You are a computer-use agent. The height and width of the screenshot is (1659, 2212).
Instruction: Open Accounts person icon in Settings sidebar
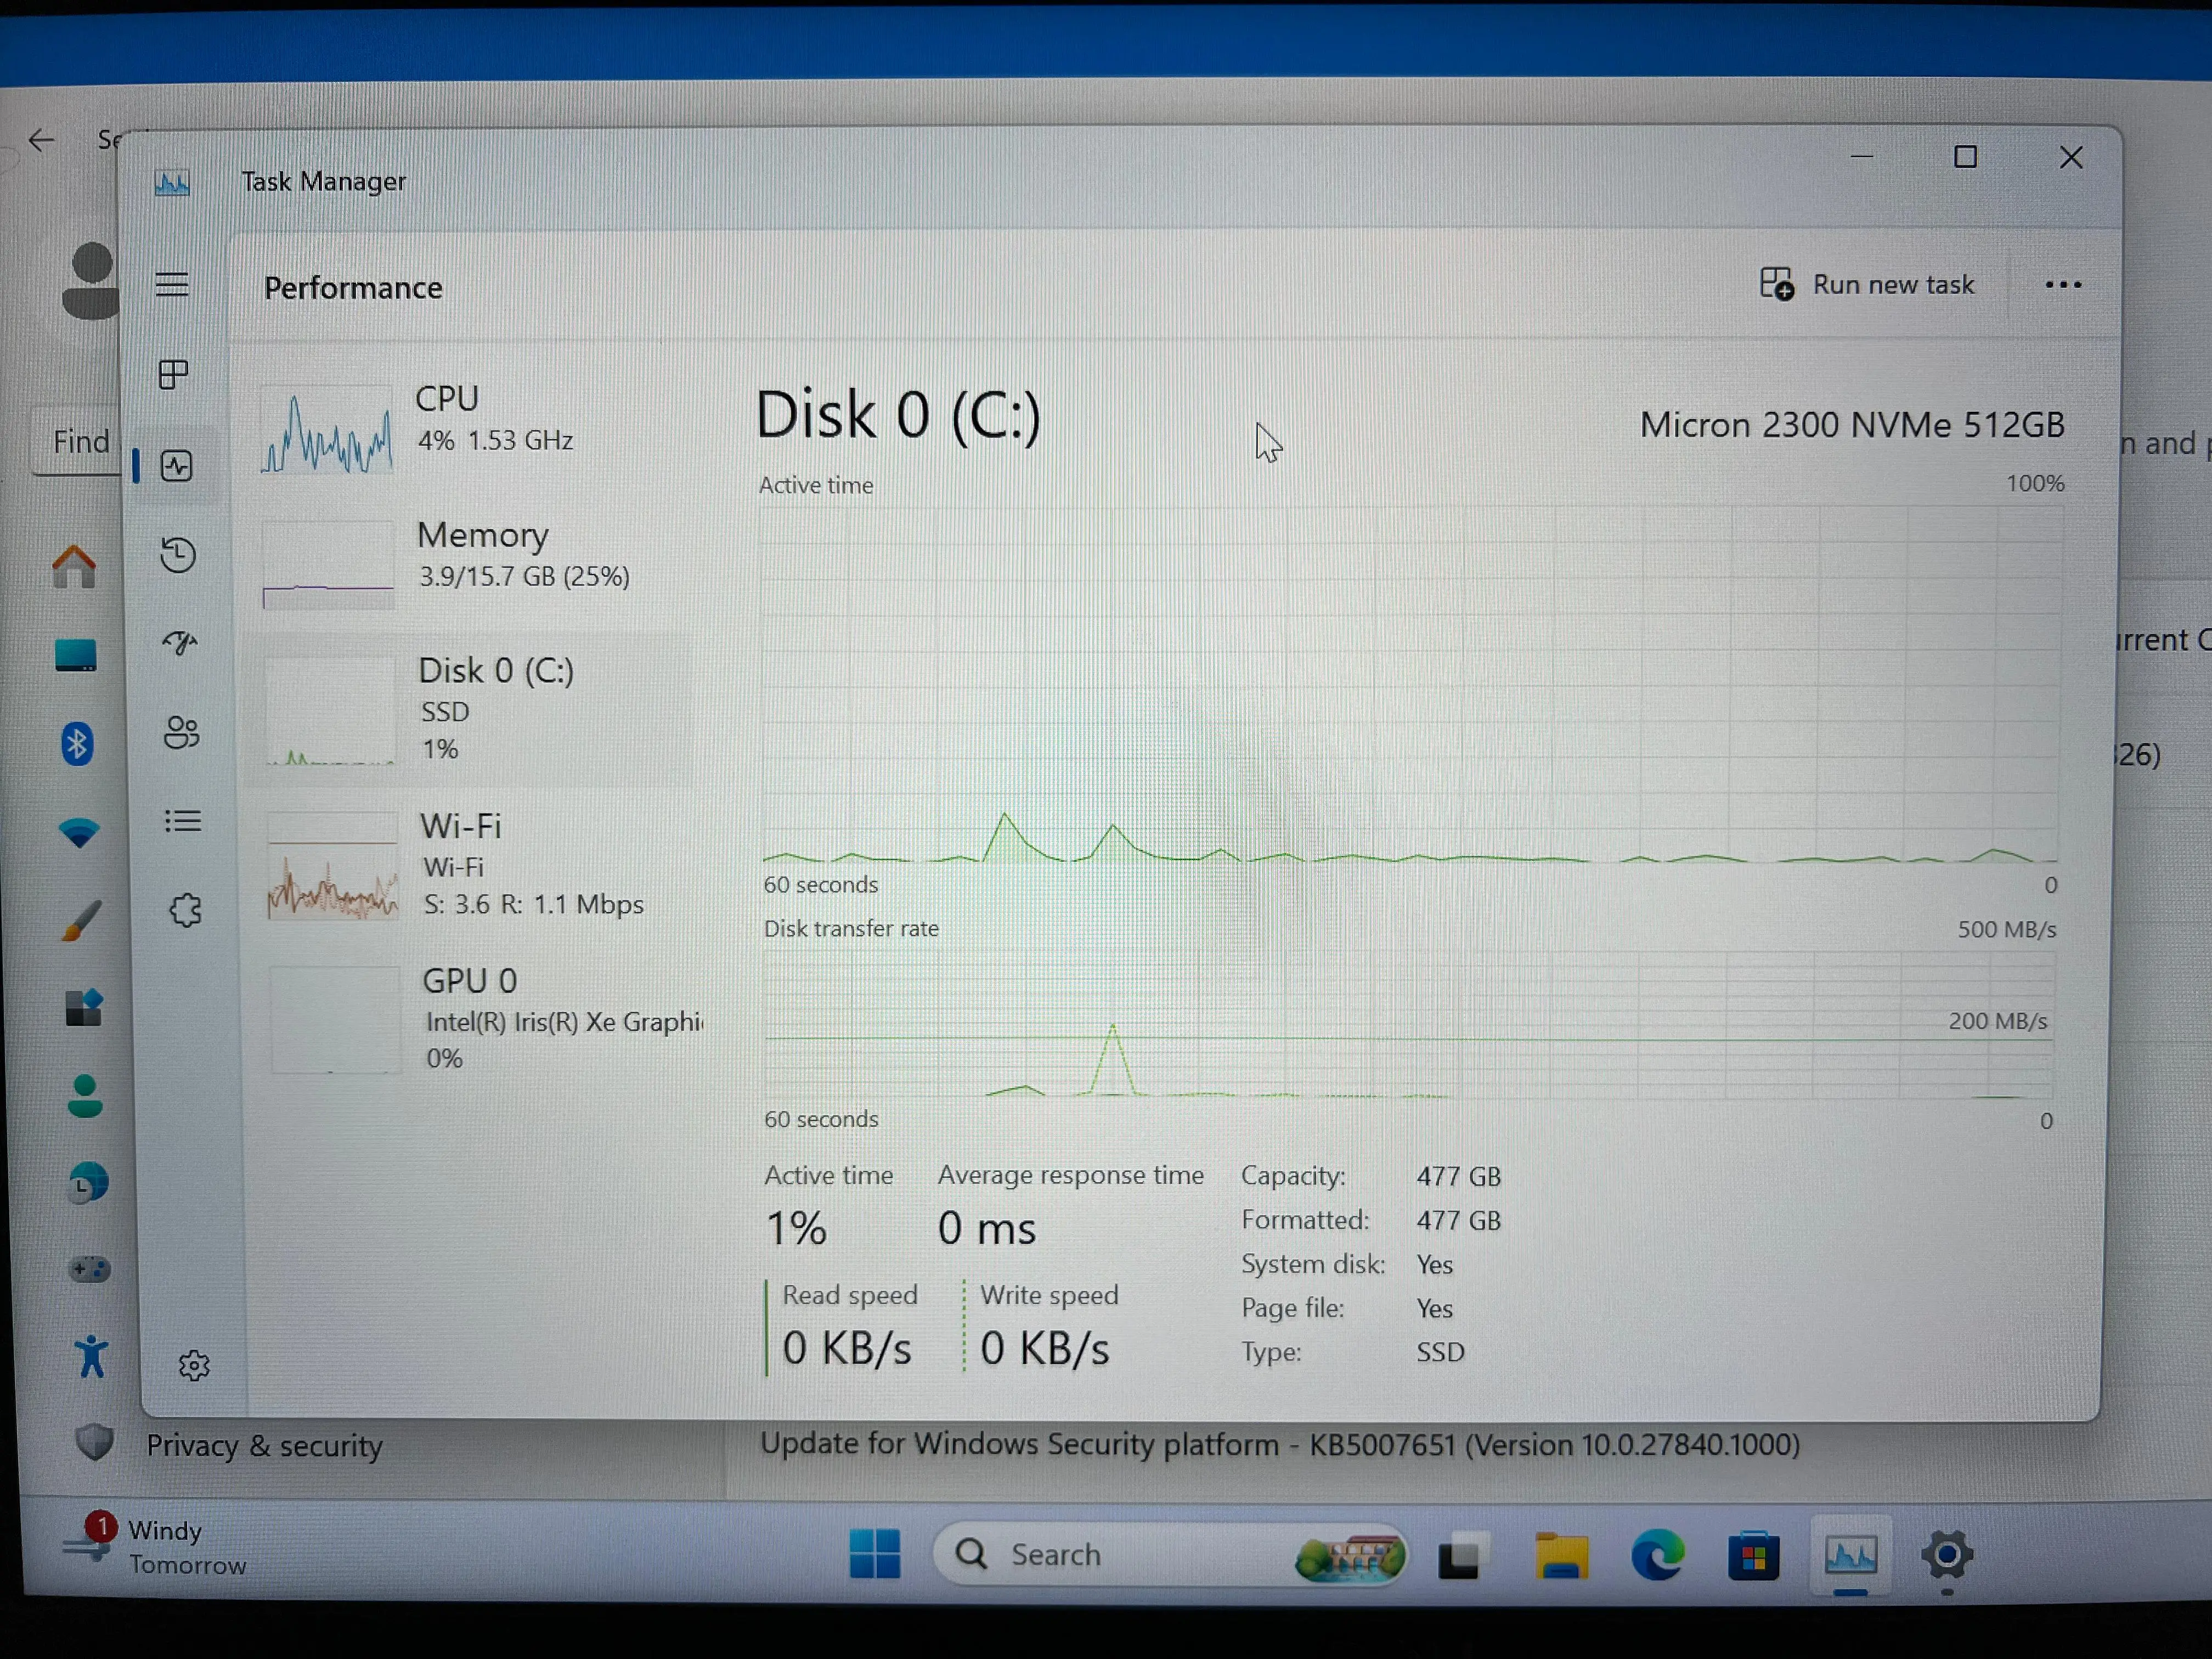click(85, 1097)
